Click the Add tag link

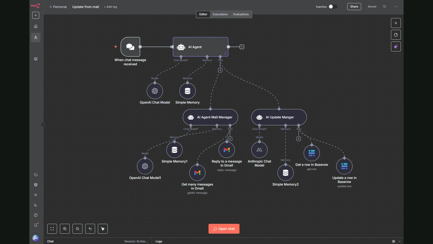coord(110,7)
